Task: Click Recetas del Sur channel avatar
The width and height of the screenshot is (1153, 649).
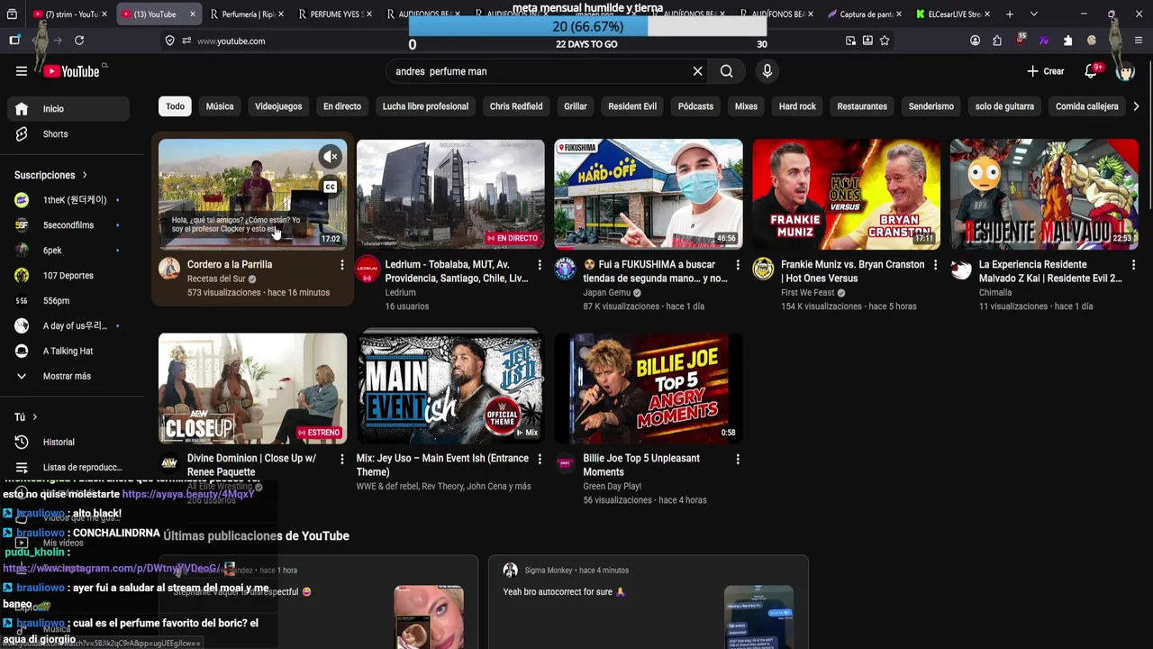Action: pyautogui.click(x=169, y=269)
